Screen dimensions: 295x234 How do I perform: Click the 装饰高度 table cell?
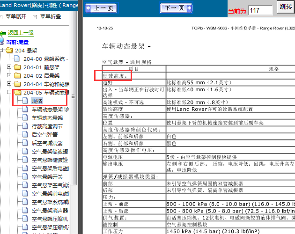[134, 109]
